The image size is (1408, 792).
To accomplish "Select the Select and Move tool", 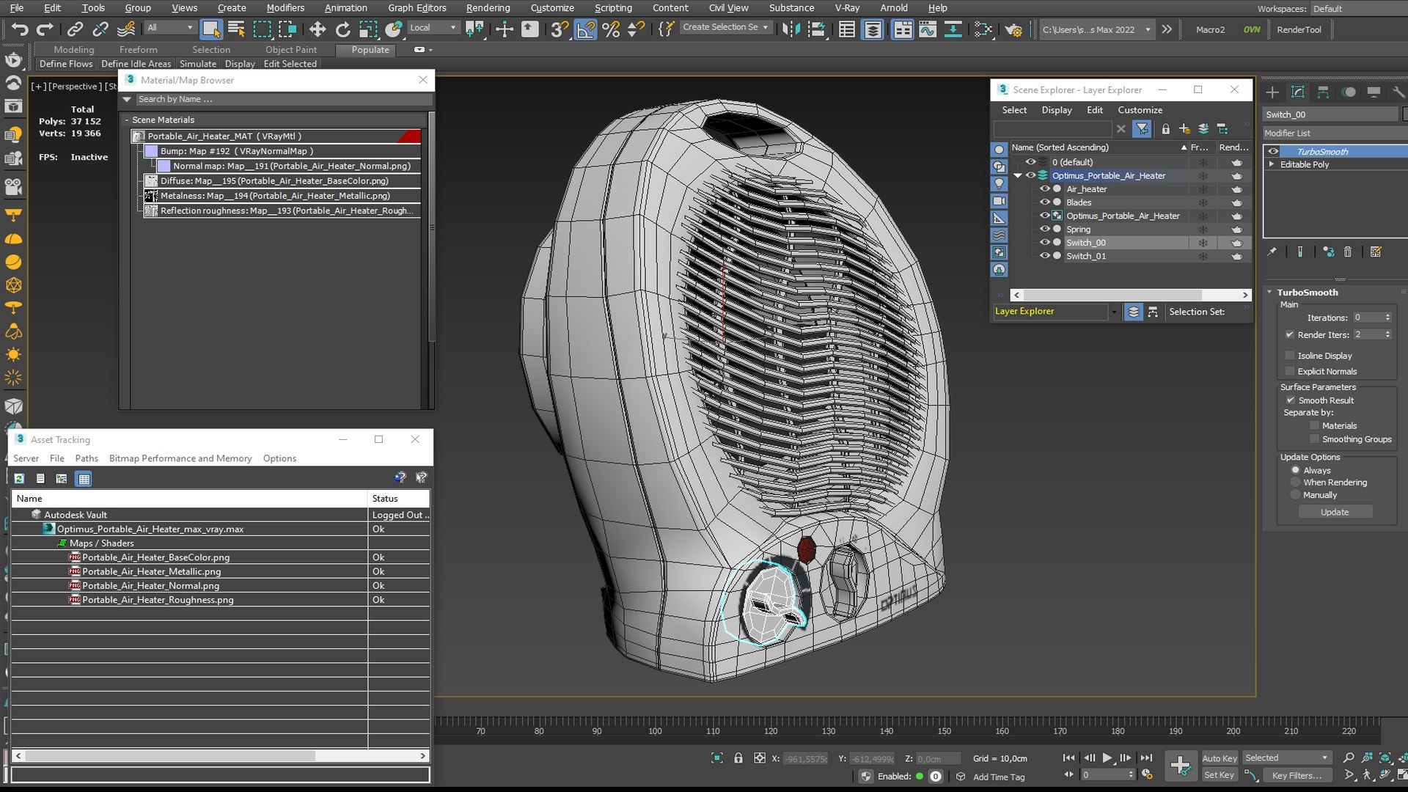I will (317, 29).
